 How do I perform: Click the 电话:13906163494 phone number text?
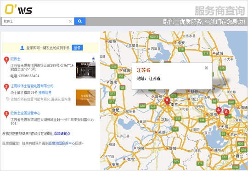point(25,76)
